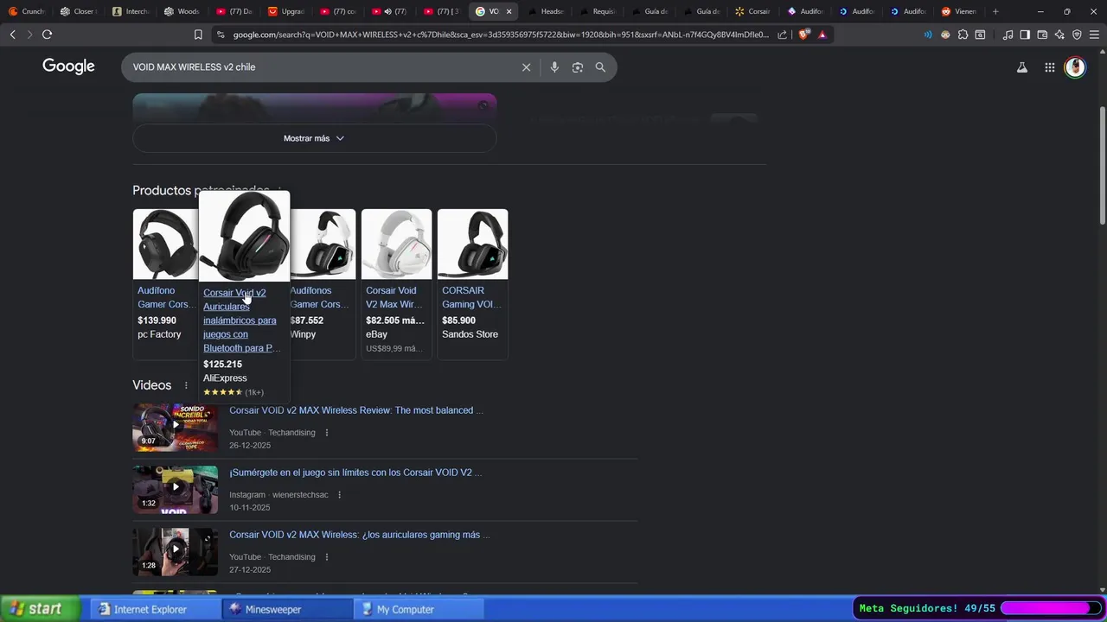
Task: Switch to the Closer tab
Action: pyautogui.click(x=78, y=11)
